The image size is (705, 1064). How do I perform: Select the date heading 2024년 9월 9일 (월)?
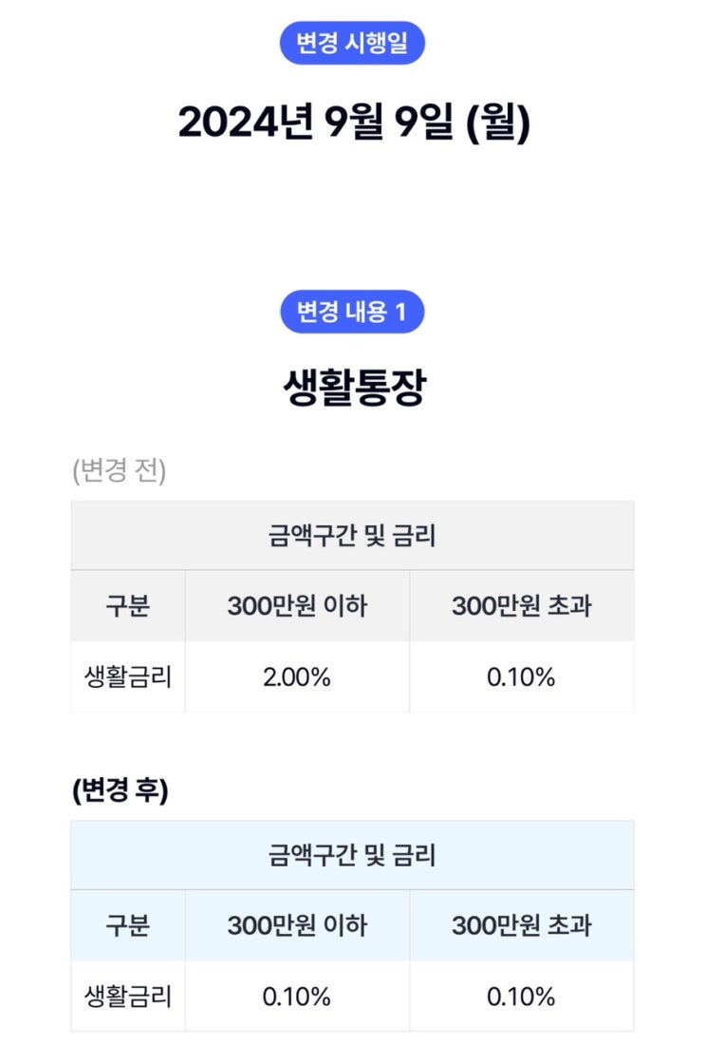[x=353, y=123]
